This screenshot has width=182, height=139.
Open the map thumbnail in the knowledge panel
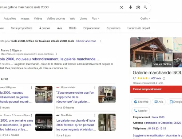coord(178,45)
